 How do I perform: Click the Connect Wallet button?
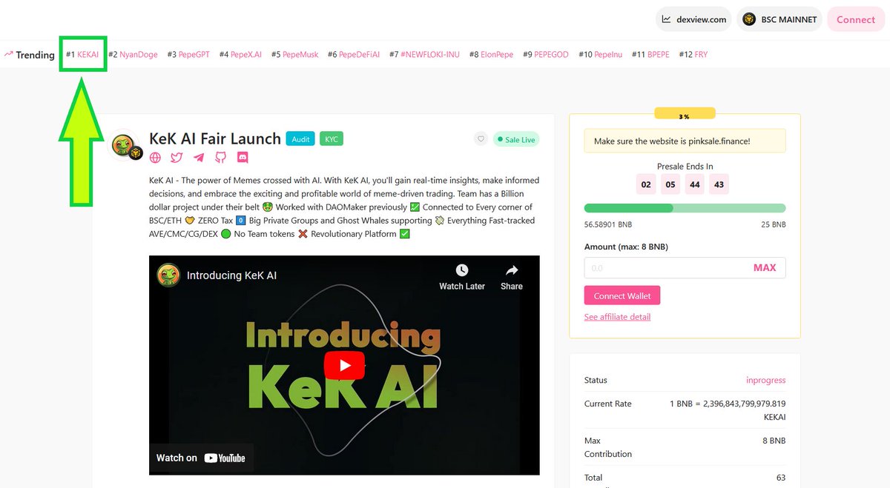coord(622,295)
